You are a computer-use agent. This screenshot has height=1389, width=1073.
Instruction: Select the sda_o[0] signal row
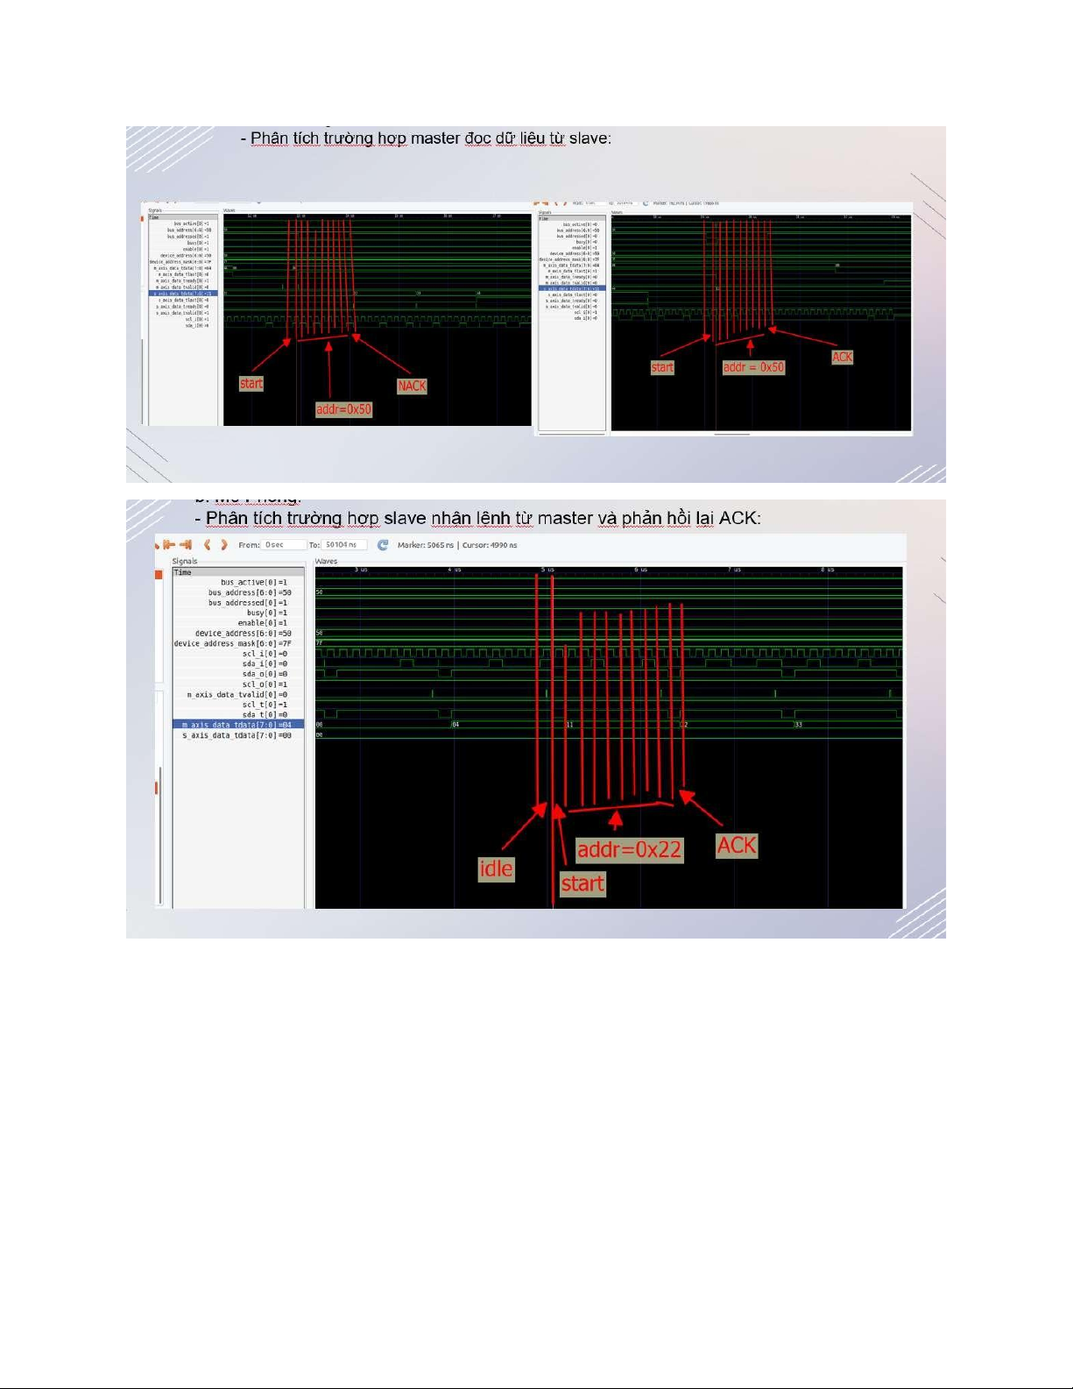(x=238, y=674)
